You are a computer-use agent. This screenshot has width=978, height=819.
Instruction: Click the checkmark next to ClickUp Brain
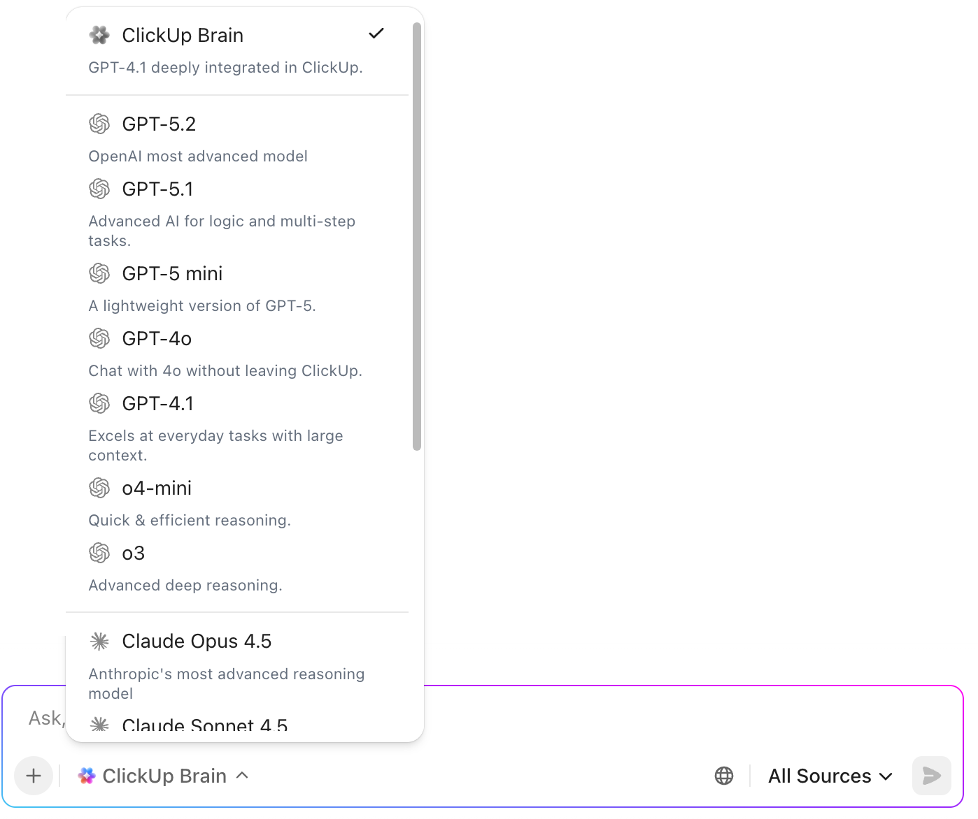click(376, 33)
